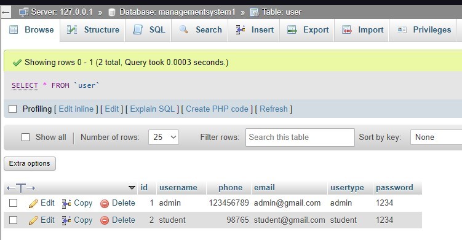
Task: Click phone cell 98765
Action: (238, 220)
